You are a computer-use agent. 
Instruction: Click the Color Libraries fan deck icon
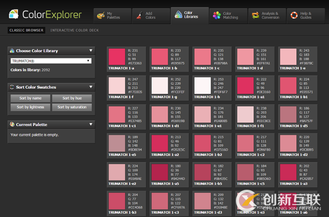point(178,15)
